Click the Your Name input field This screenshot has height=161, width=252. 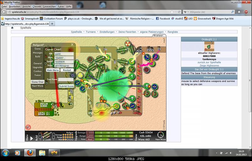point(66,79)
